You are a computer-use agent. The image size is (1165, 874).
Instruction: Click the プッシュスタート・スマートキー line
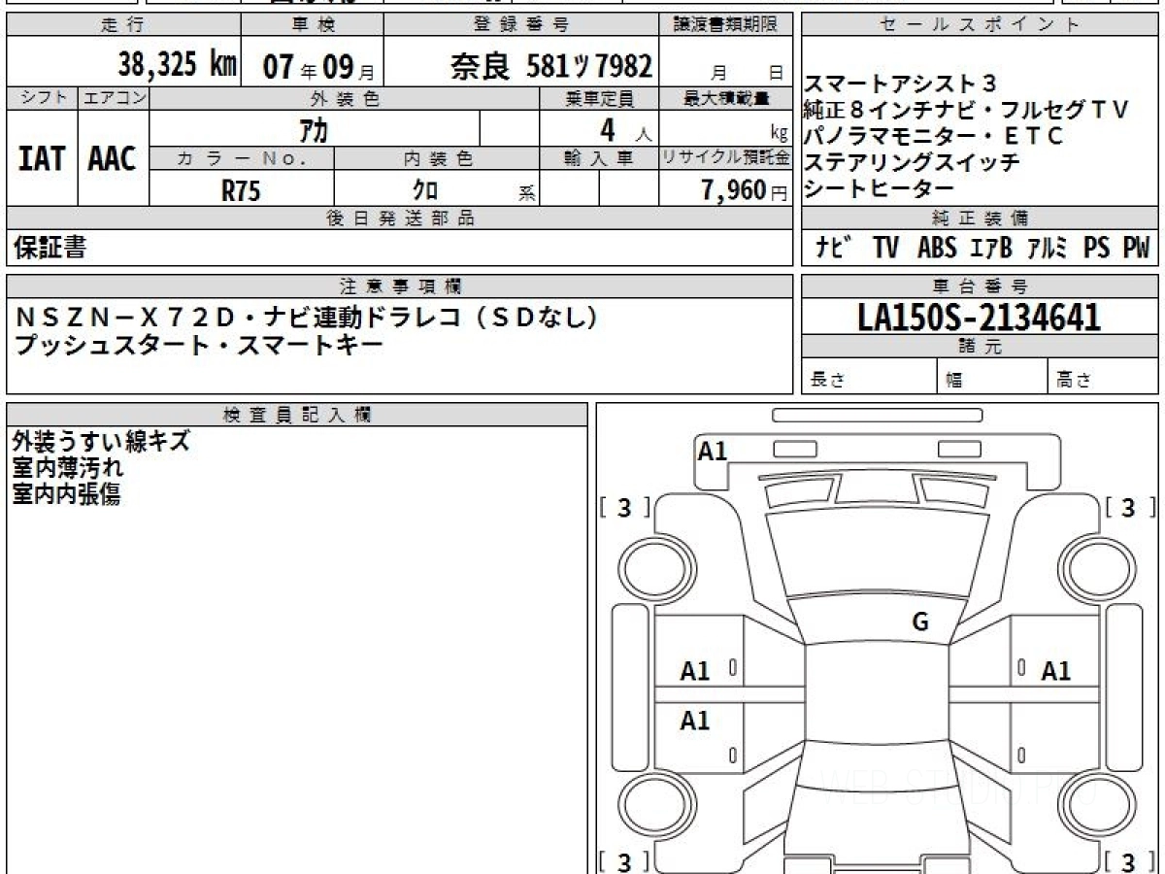(200, 344)
